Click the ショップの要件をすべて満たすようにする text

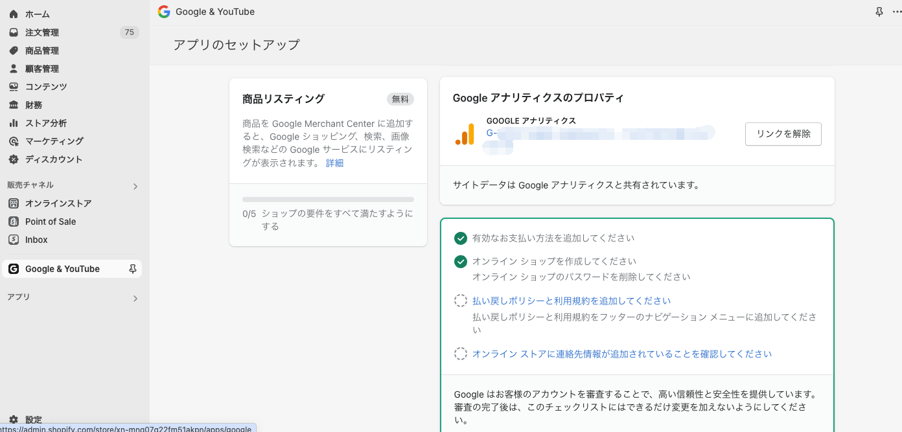pyautogui.click(x=338, y=220)
